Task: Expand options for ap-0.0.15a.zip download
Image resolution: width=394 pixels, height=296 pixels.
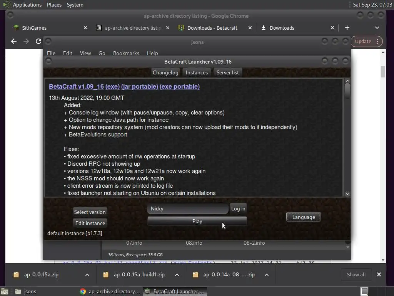Action: (x=87, y=275)
